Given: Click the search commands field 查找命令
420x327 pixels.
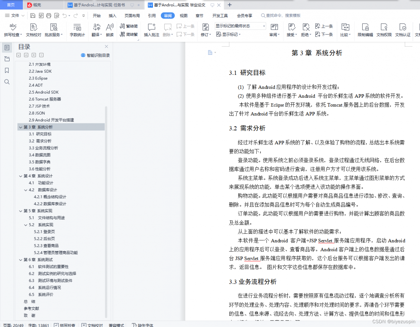Looking at the screenshot, I should pyautogui.click(x=281, y=15).
